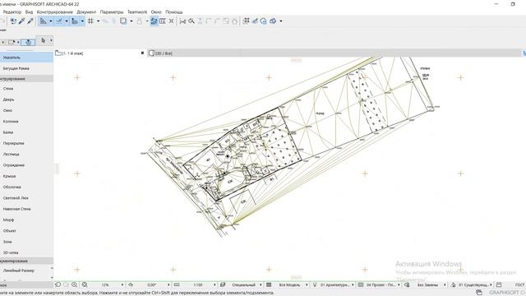Click the trace reference square icon
526x296 pixels.
tap(123, 21)
